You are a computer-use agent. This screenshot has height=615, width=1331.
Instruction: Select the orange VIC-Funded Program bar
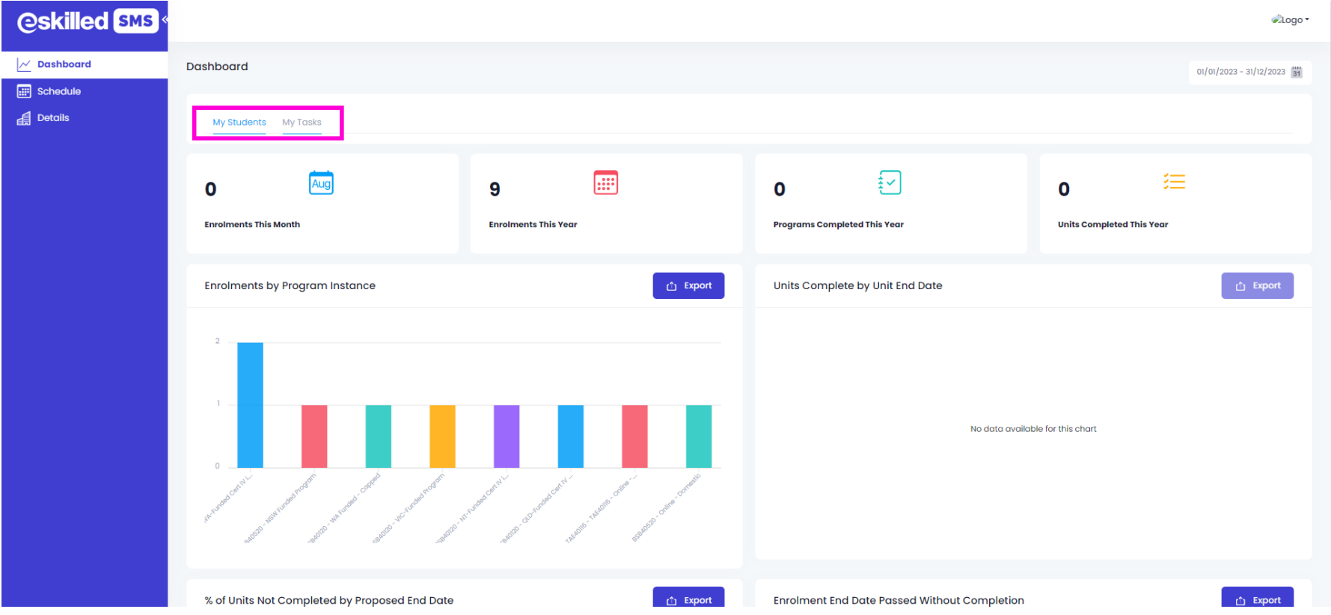click(442, 436)
